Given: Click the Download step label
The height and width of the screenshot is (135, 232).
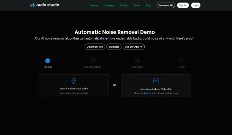Looking at the screenshot, I should (x=137, y=67).
